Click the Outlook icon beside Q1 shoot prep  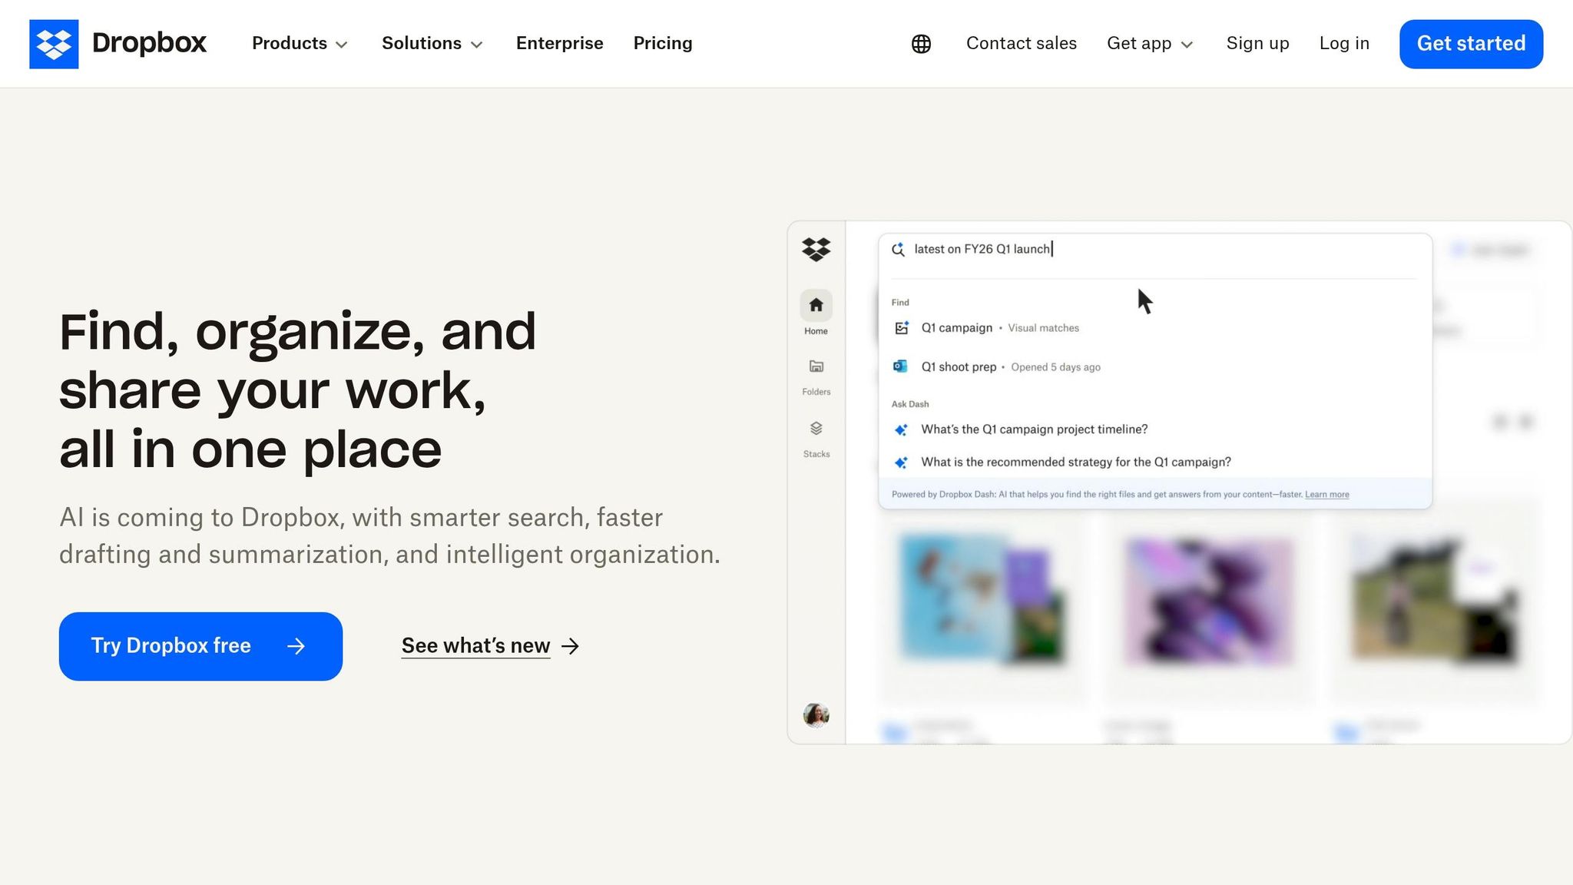[x=900, y=366]
